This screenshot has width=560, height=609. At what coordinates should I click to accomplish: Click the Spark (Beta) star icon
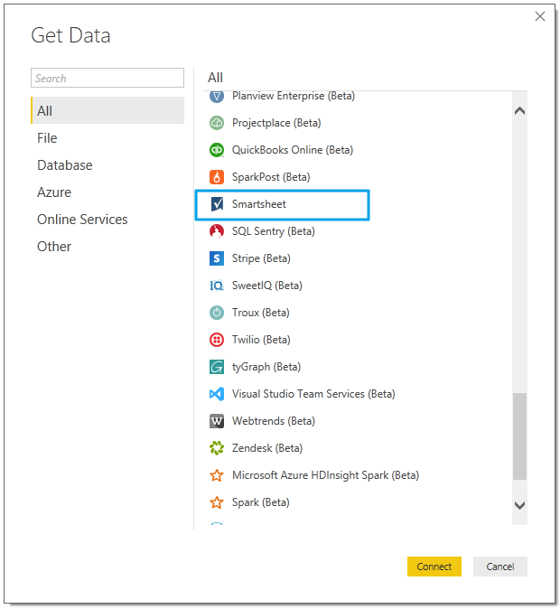tap(217, 502)
